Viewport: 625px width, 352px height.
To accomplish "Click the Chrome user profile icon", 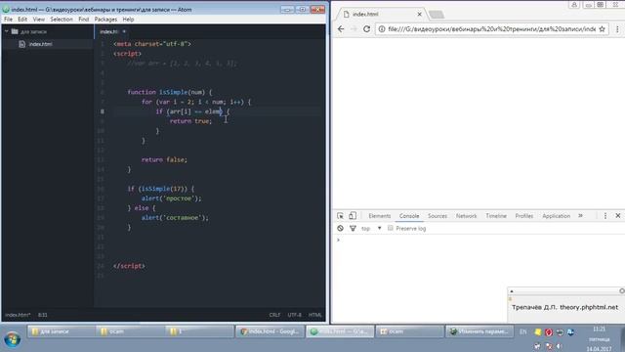I will [x=574, y=4].
